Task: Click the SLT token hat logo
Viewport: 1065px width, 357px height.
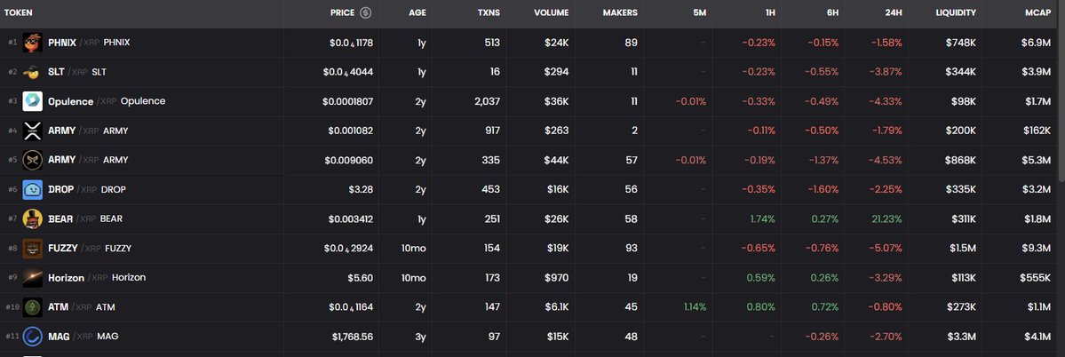Action: click(32, 72)
